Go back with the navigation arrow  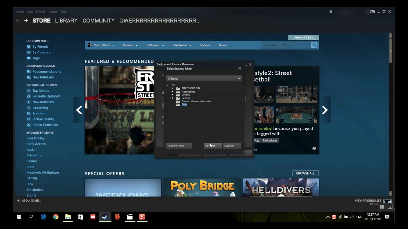(18, 21)
